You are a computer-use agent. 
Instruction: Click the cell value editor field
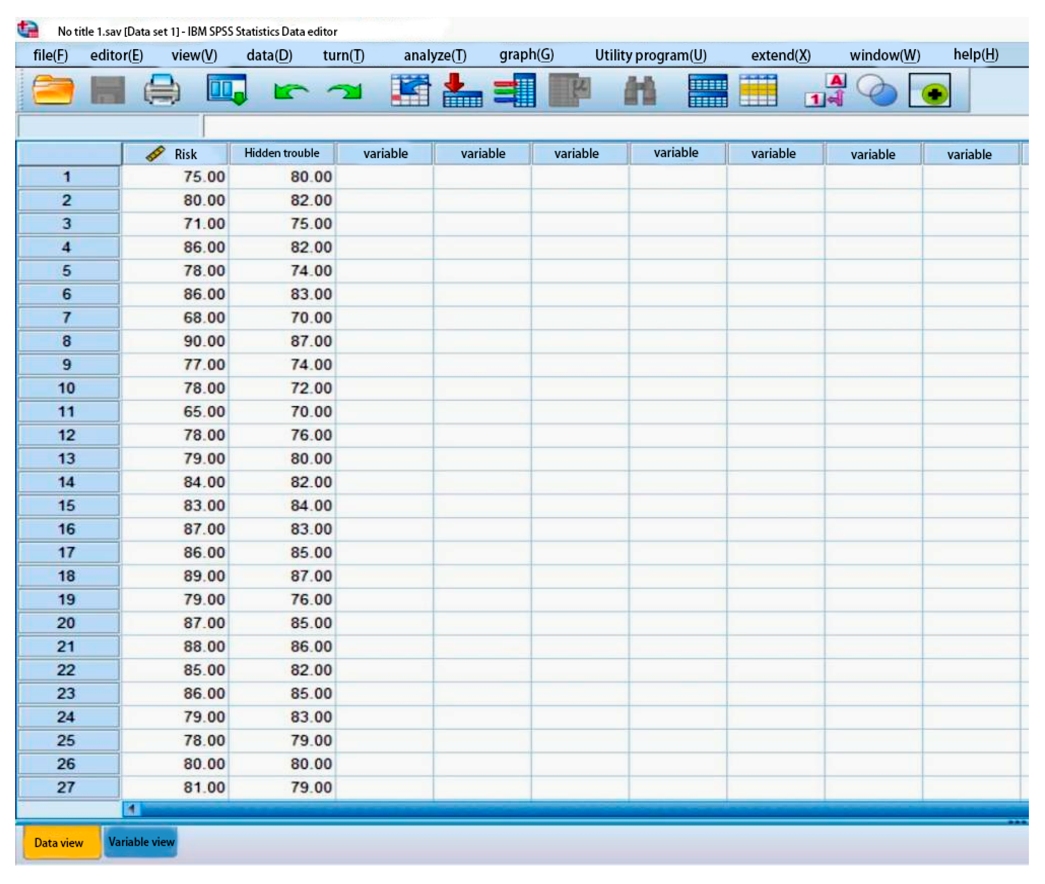616,126
